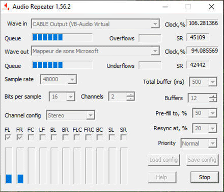224x192 pixels.
Task: Click the SR value field showing 45109
Action: [198, 37]
